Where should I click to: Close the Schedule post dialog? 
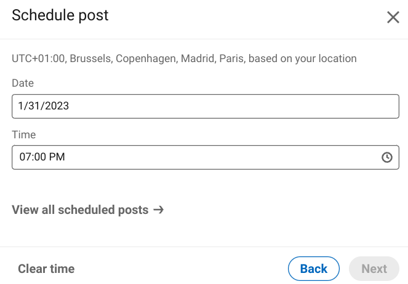tap(393, 17)
